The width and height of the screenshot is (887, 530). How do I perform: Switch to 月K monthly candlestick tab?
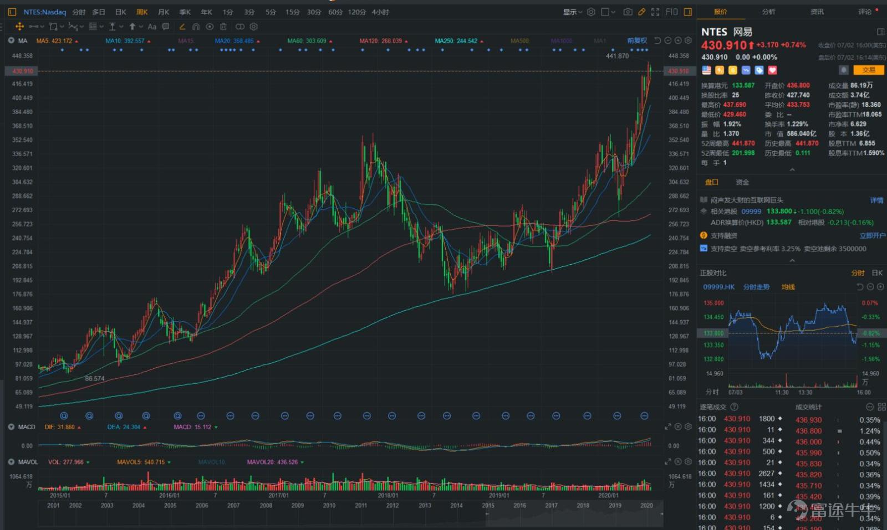(x=164, y=12)
